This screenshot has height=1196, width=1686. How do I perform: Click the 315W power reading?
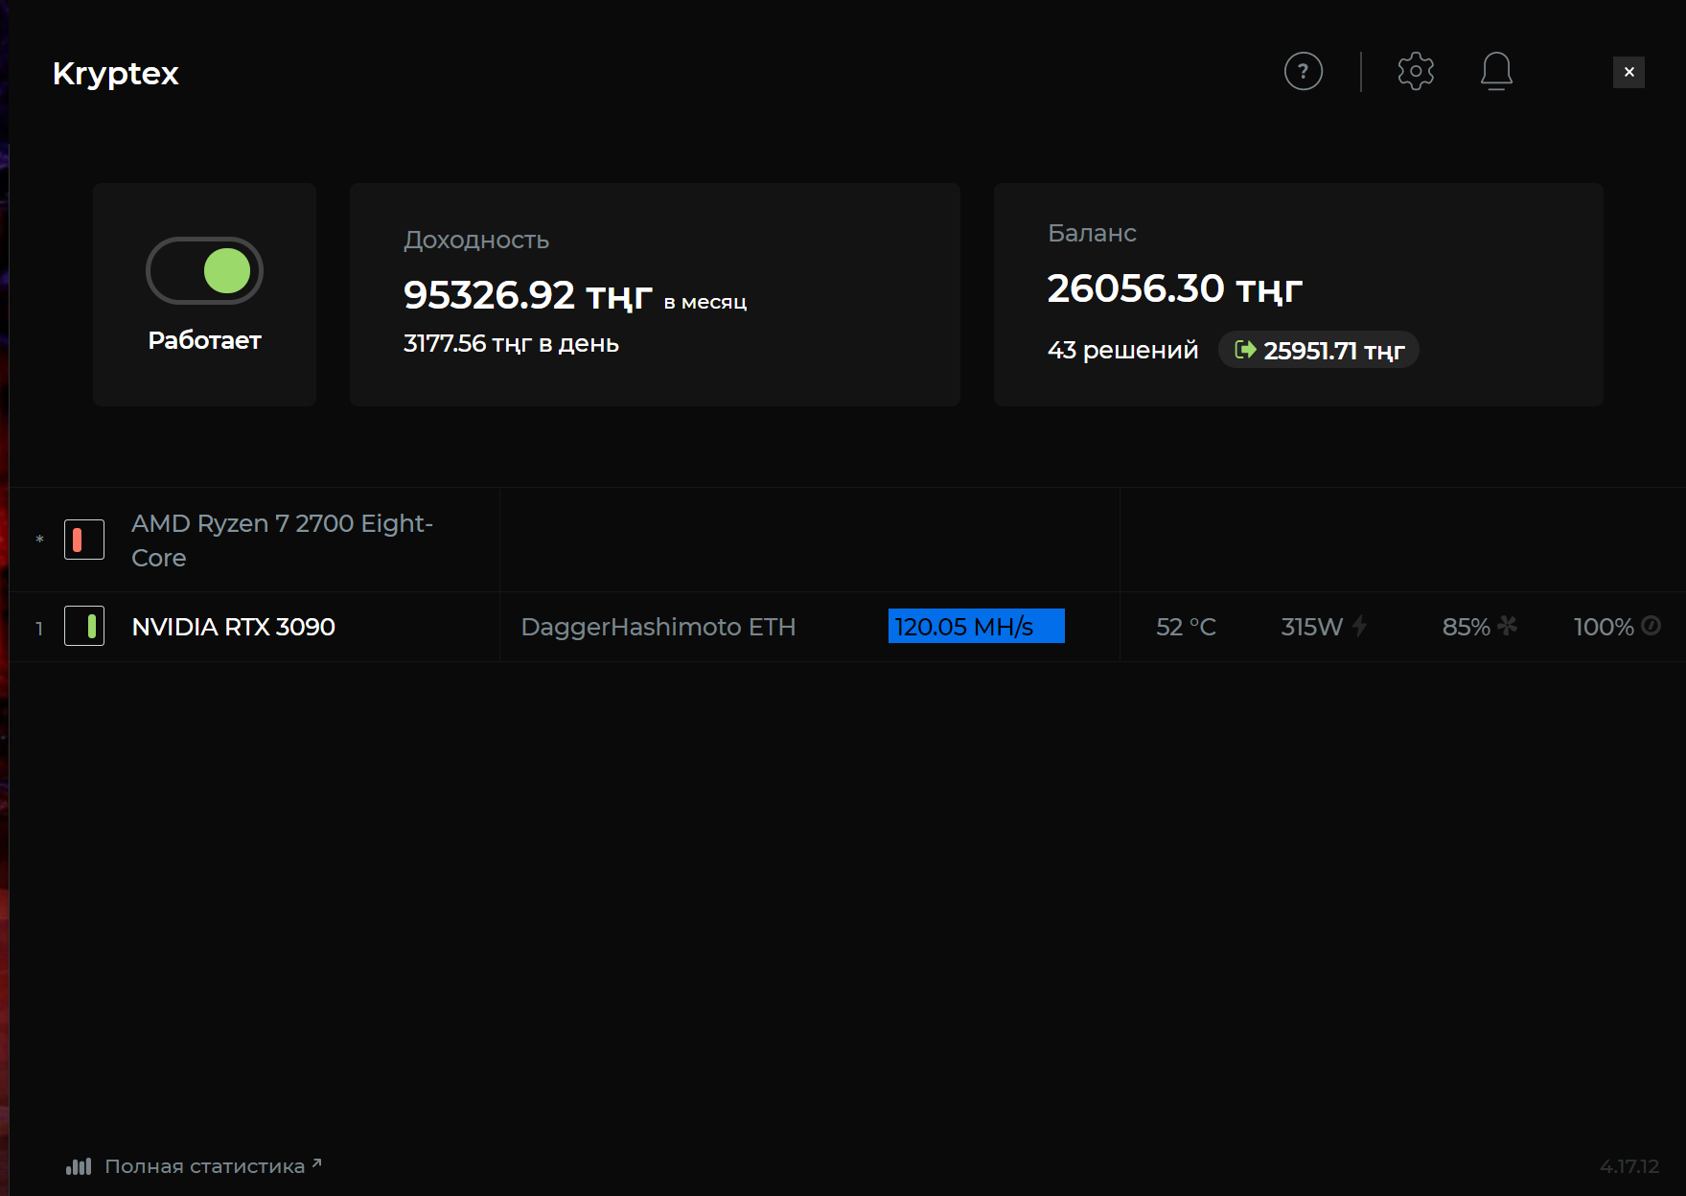1312,627
